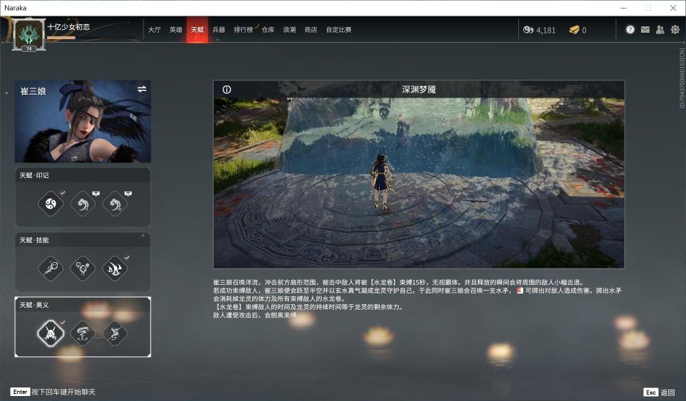This screenshot has width=686, height=401.
Task: Click the Esc 返回 button
Action: click(660, 392)
